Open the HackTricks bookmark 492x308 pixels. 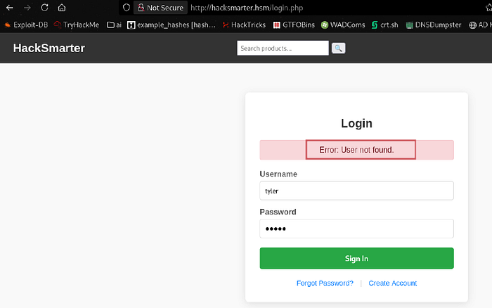tap(244, 25)
